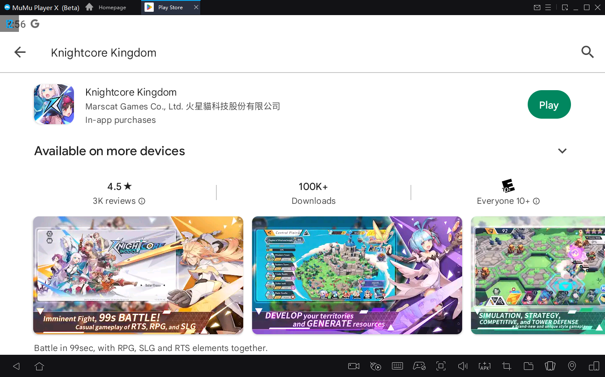Click the 100K+ Downloads stat
This screenshot has height=377, width=605.
pos(313,193)
